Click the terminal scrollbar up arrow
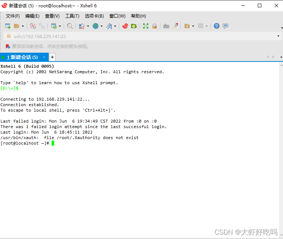 tap(281, 65)
